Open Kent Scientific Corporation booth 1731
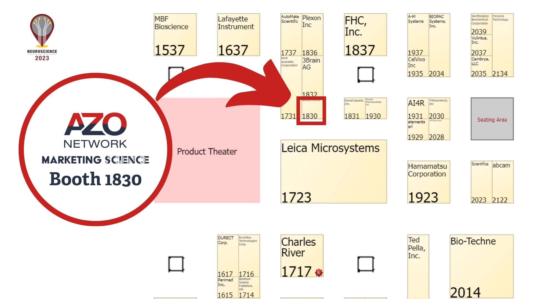 pyautogui.click(x=291, y=87)
